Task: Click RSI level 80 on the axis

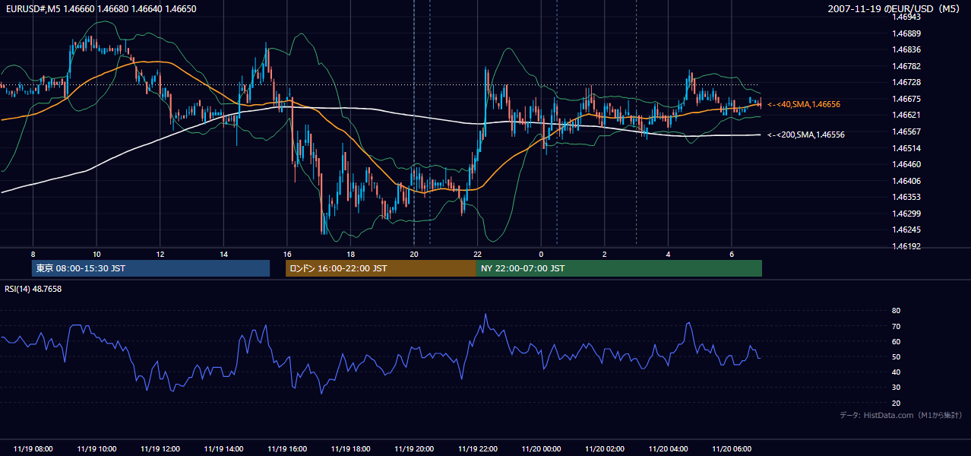Action: (896, 311)
